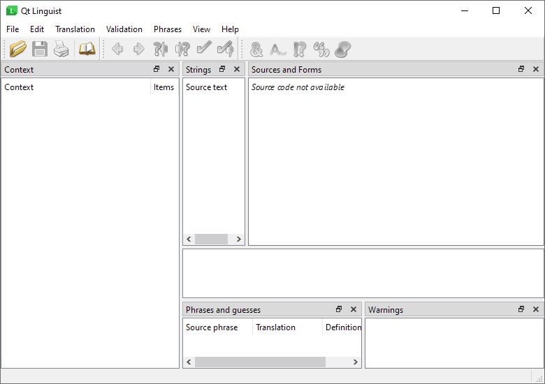
Task: Toggle surrounding whitespace validation icon
Action: point(277,50)
